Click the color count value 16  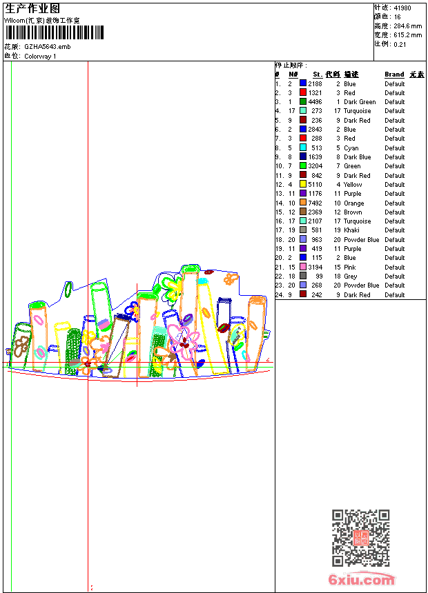point(398,17)
